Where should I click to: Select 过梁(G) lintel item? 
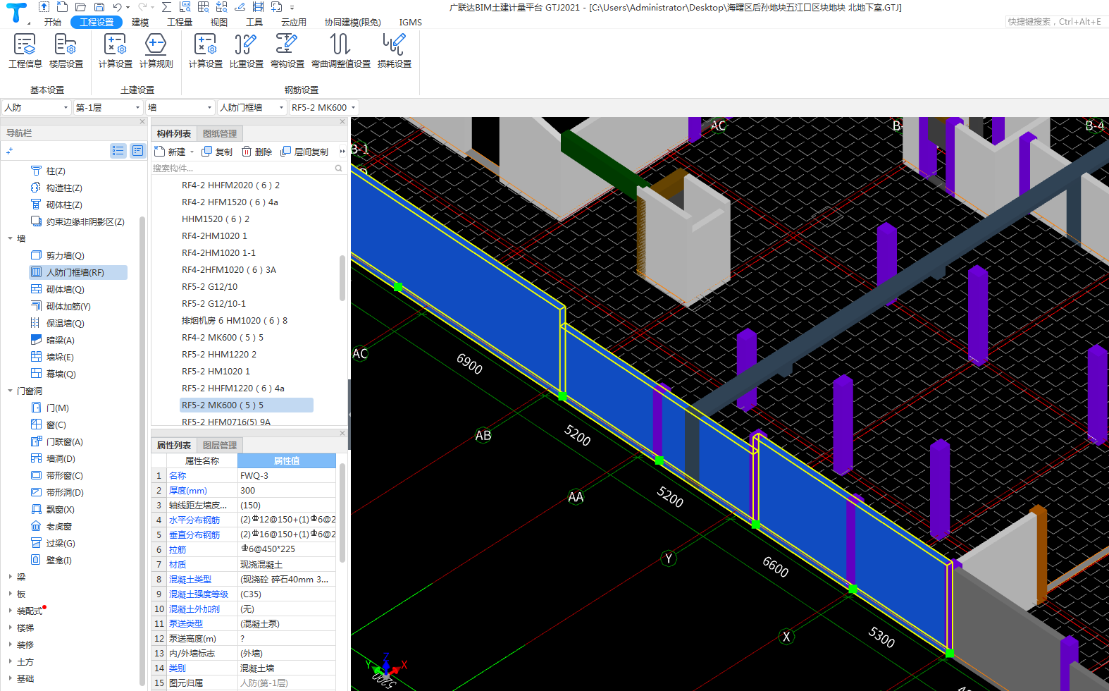tap(61, 543)
